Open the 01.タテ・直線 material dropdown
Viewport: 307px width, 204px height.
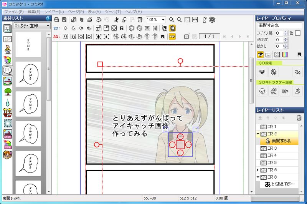(x=32, y=26)
